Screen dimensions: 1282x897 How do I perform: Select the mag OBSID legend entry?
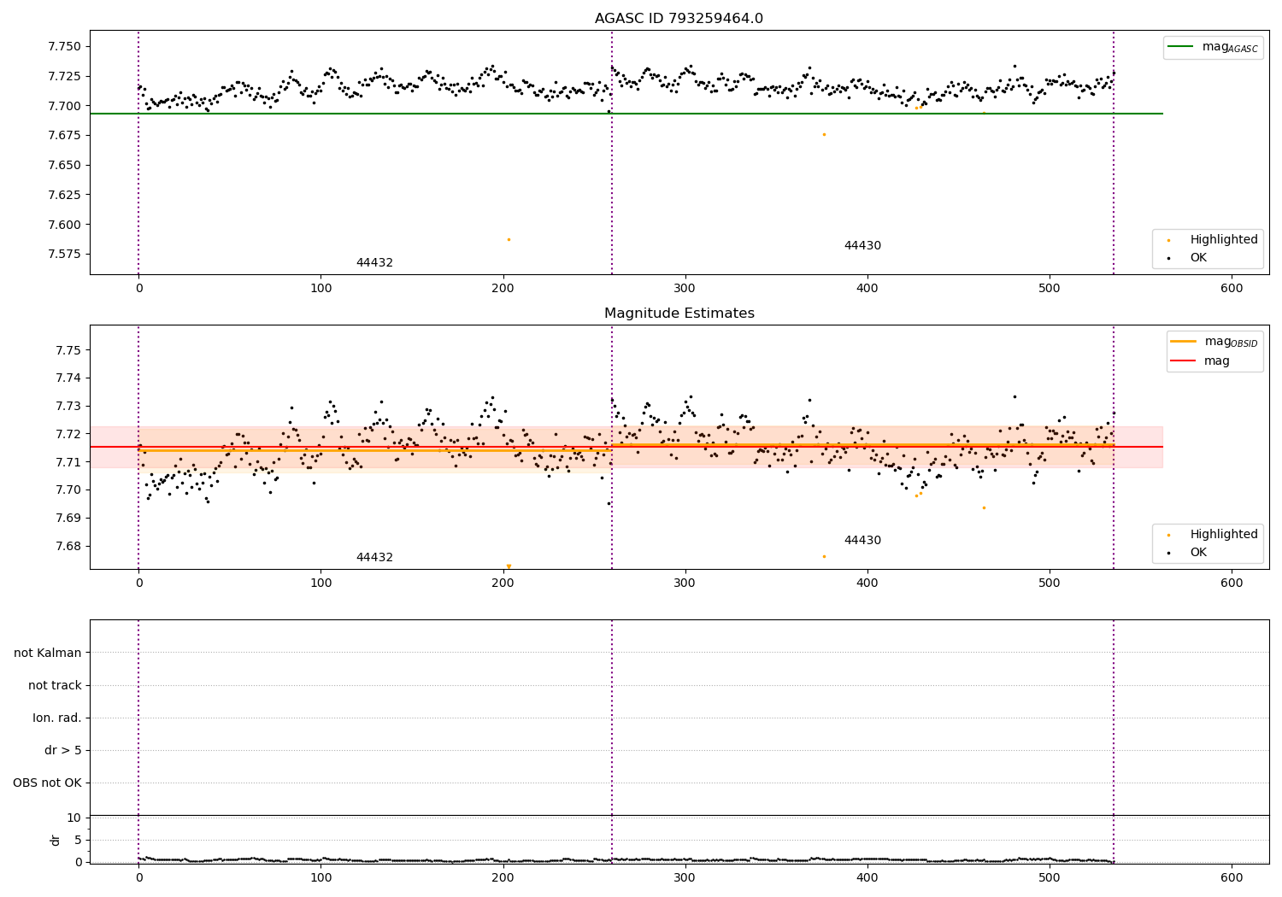click(1214, 342)
